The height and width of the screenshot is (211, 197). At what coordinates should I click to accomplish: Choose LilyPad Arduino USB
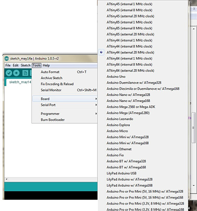tap(122, 174)
